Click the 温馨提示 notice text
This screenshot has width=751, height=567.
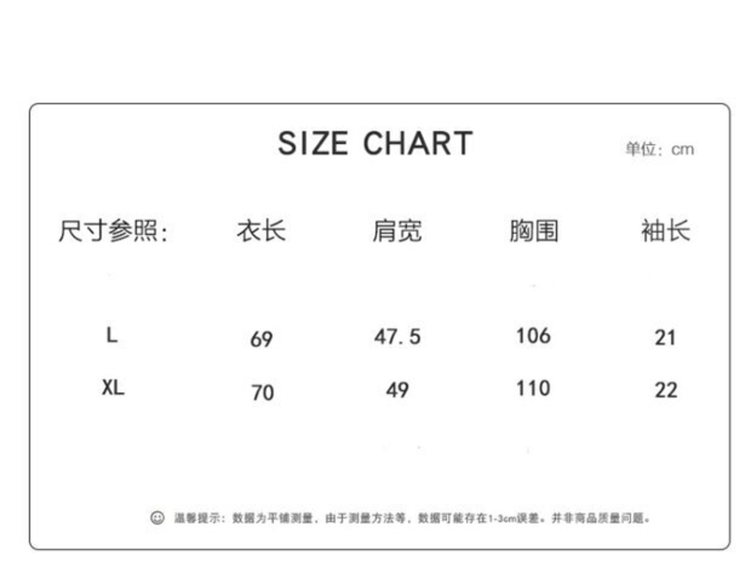coord(197,518)
